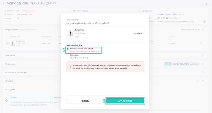Image resolution: width=212 pixels, height=113 pixels.
Task: Go back using the arrow beside Manage Returns
Action: coord(4,3)
